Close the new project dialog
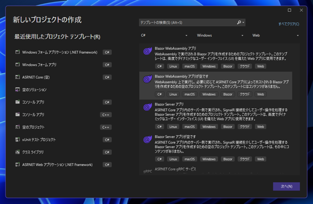The height and width of the screenshot is (204, 313). coord(301,10)
